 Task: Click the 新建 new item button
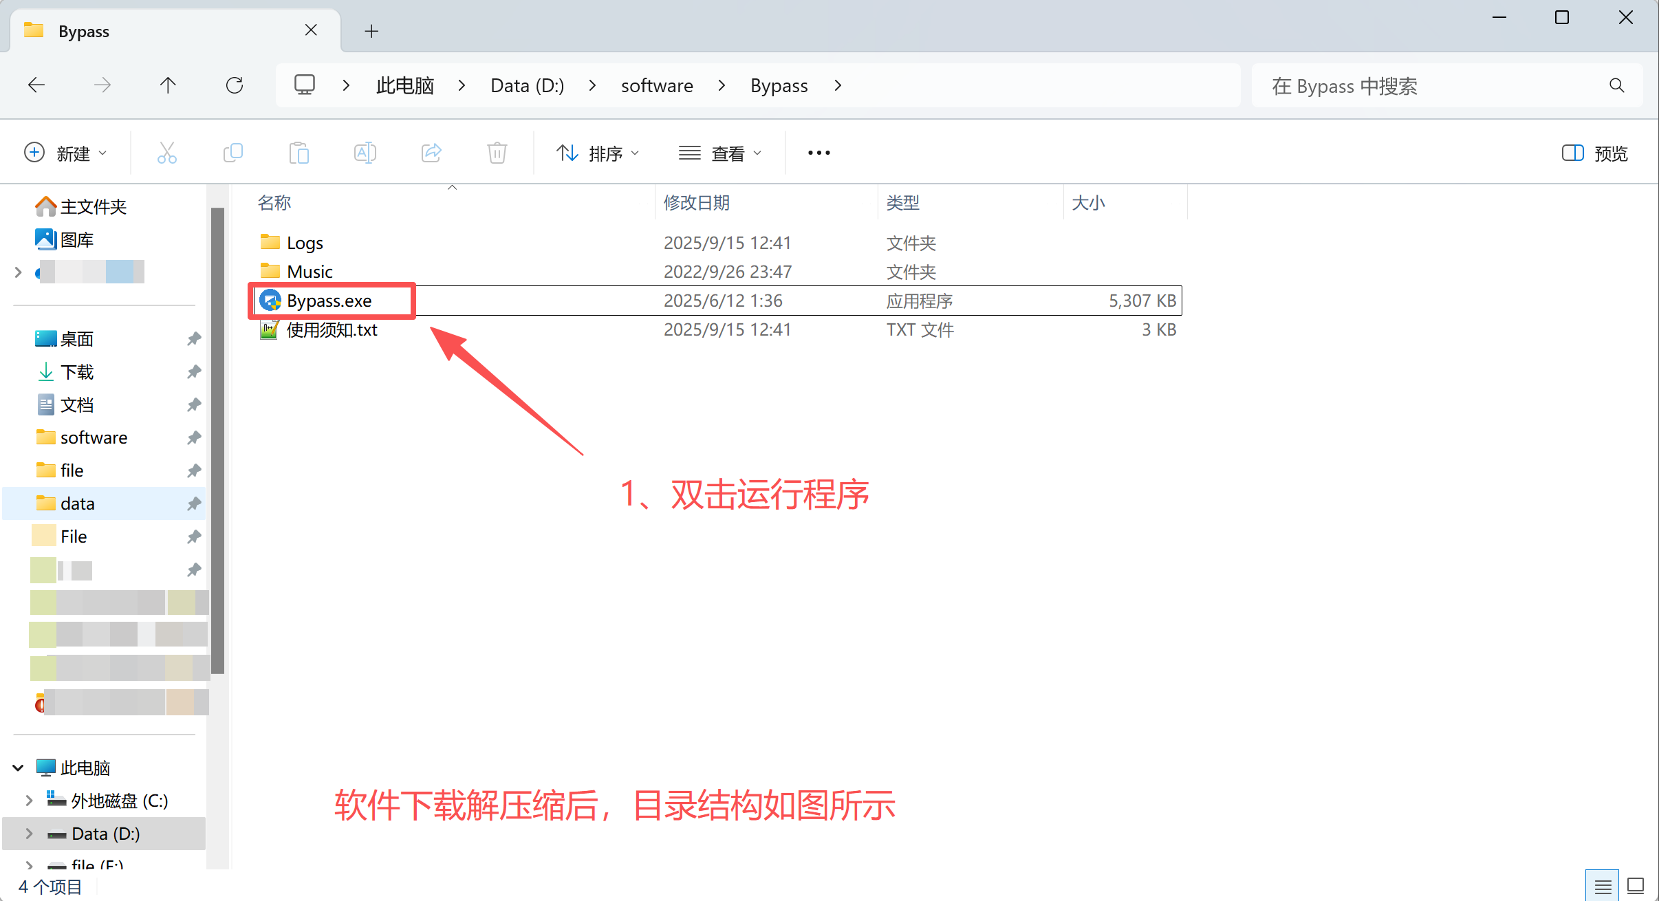(x=65, y=153)
